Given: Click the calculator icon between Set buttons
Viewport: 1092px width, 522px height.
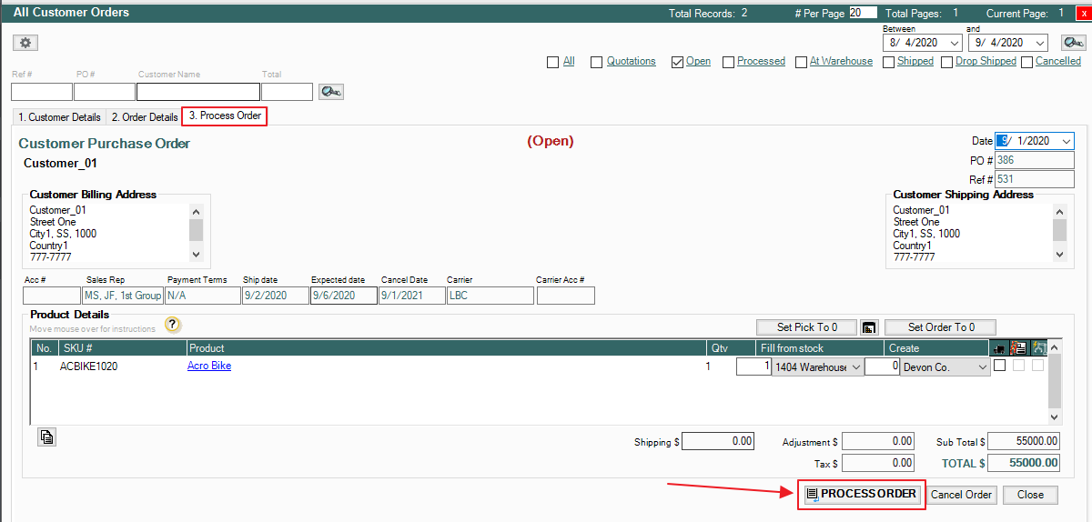Looking at the screenshot, I should coord(868,327).
